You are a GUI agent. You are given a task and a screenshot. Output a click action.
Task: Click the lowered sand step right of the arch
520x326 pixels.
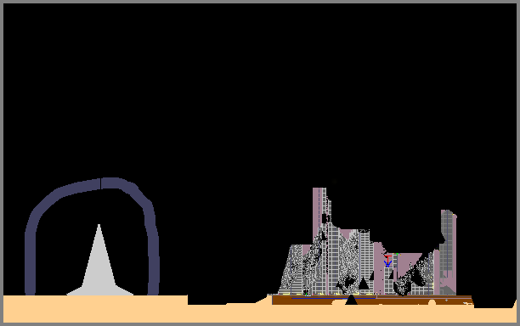[x=229, y=312]
